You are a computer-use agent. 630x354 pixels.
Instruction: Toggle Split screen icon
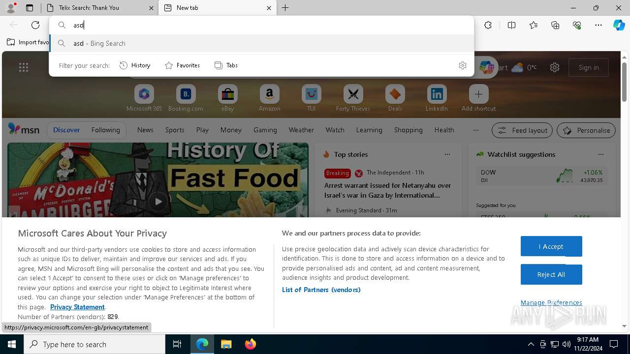(x=511, y=25)
